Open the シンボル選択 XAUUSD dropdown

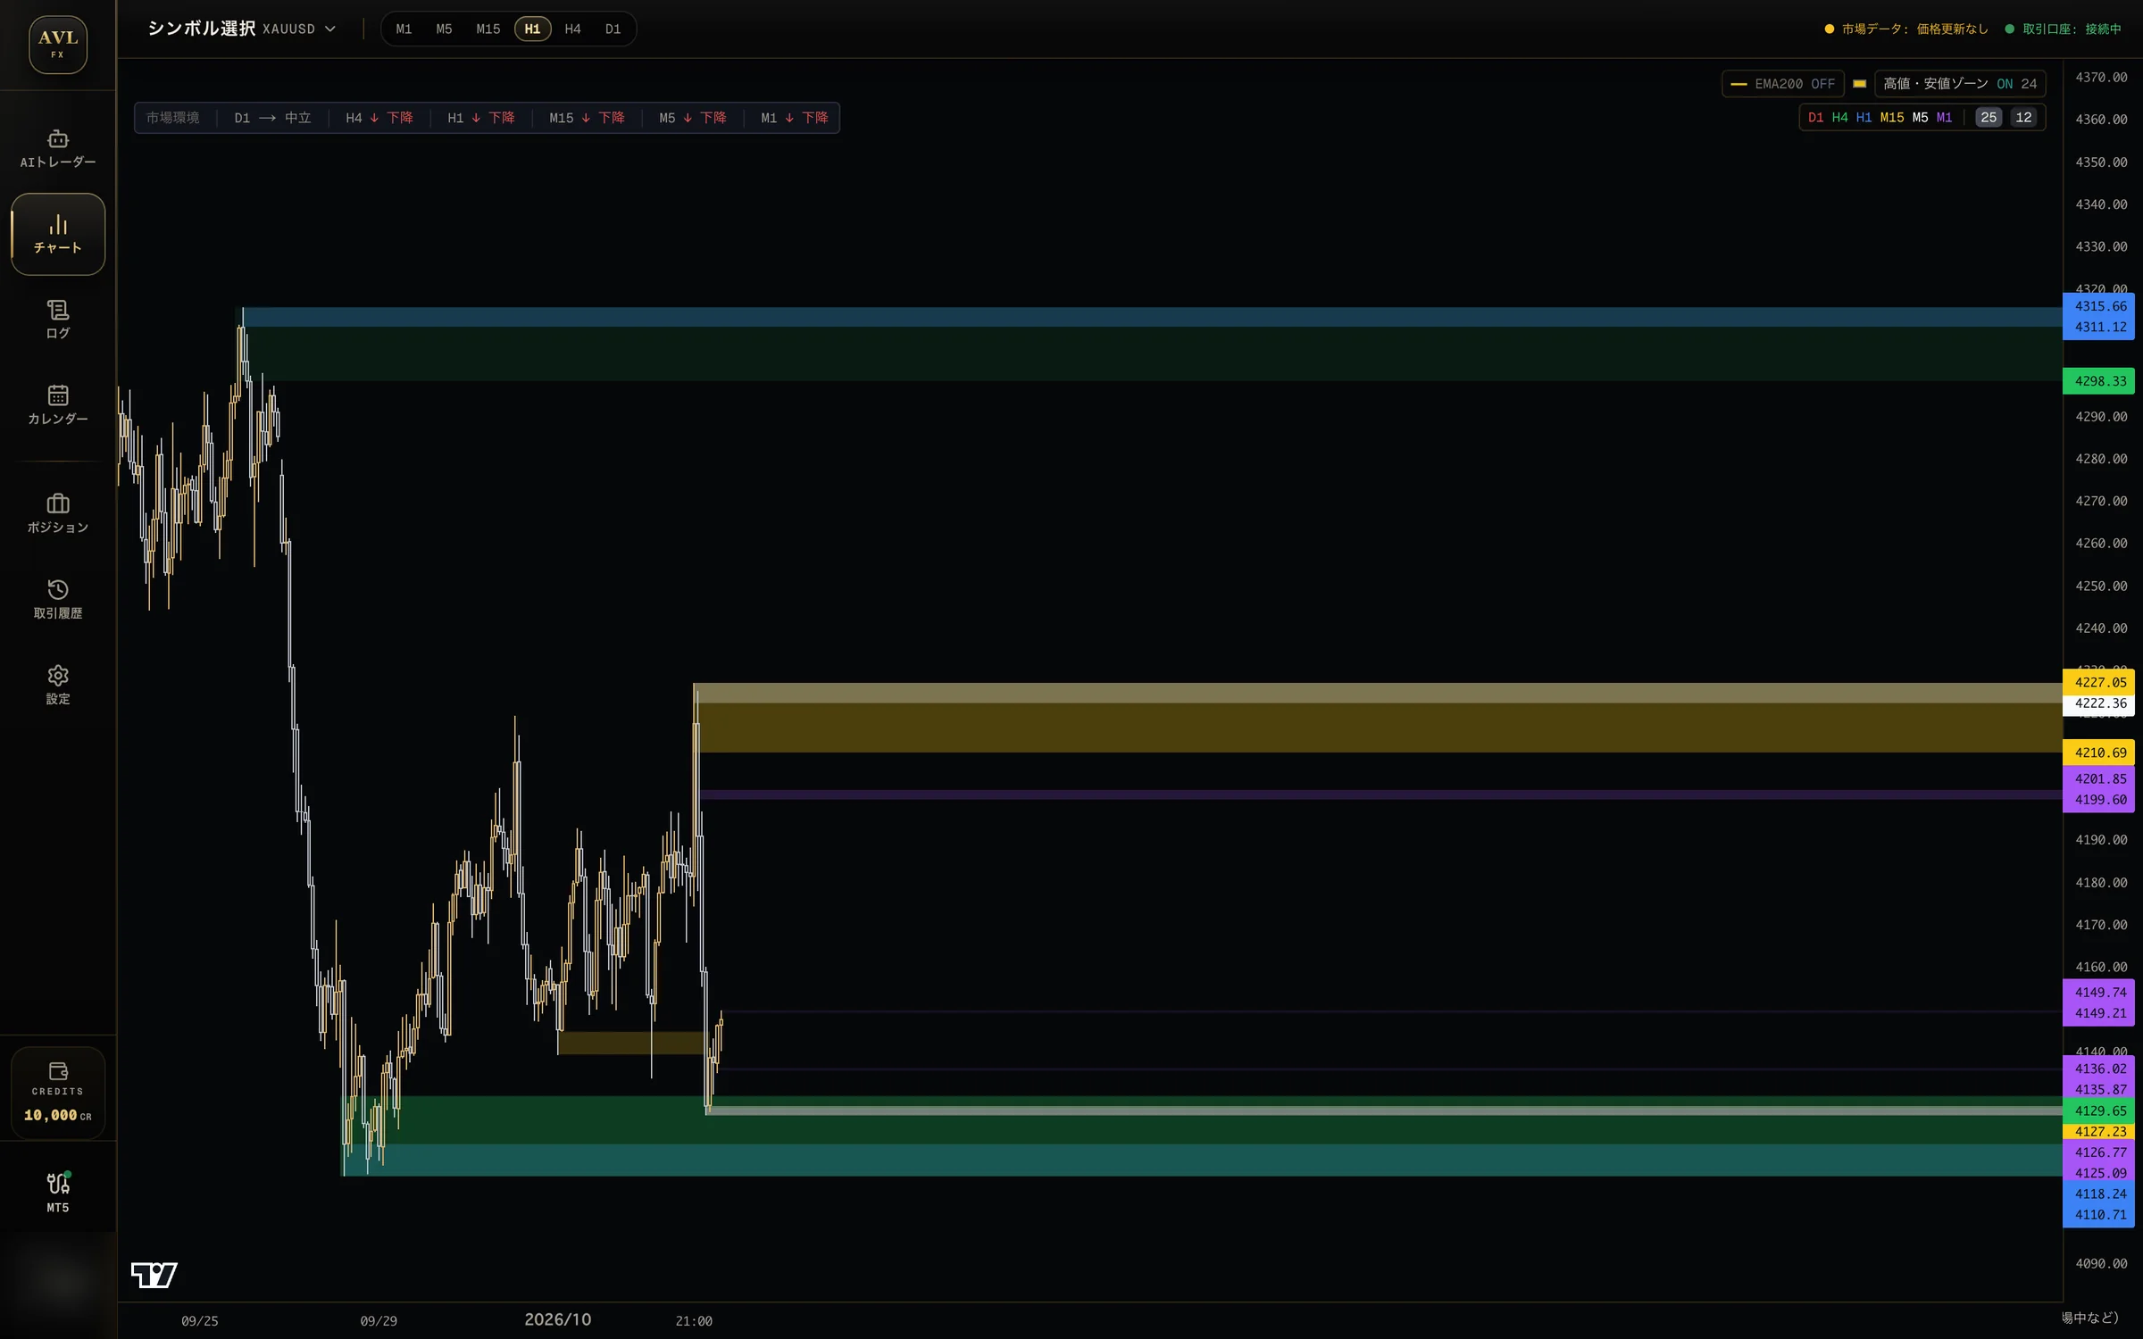241,29
